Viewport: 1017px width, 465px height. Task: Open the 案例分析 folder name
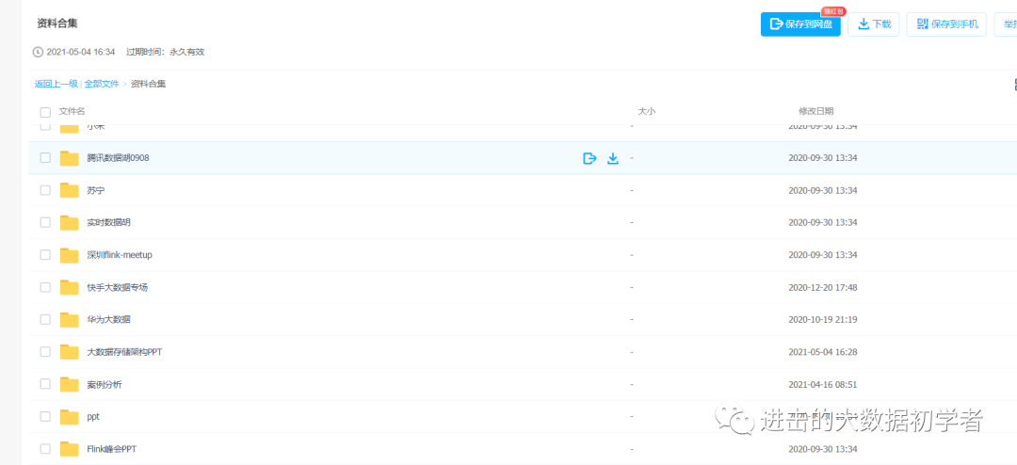[x=105, y=385]
